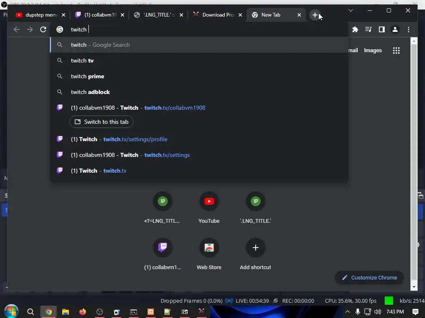Open the twitch.tv/collabvm1908 suggestion

click(199, 108)
